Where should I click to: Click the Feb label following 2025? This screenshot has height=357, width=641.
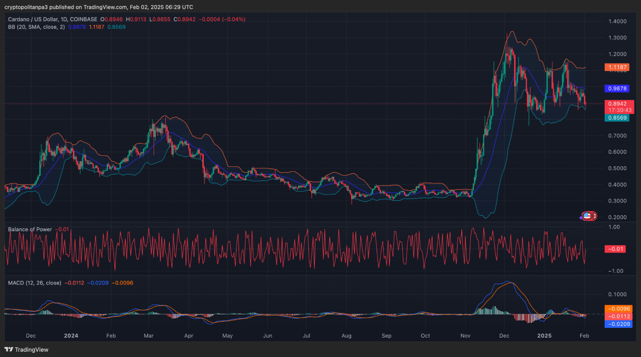[585, 336]
